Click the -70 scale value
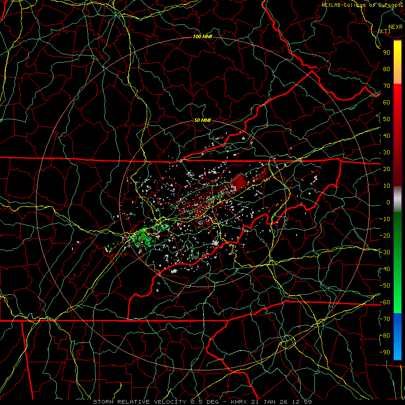The height and width of the screenshot is (405, 405). pos(385,319)
